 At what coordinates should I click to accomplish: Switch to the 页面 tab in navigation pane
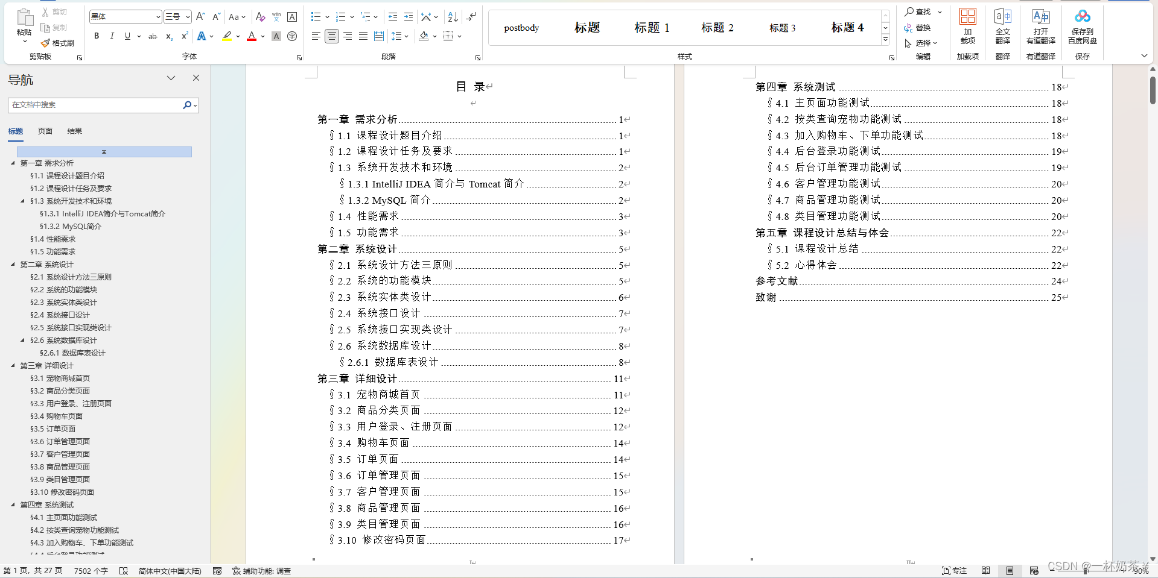[45, 131]
